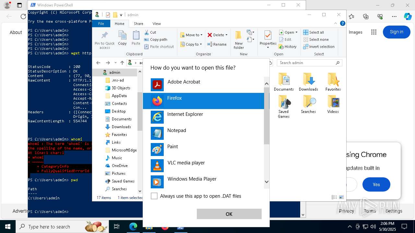
Task: Click the app list scroll down arrow
Action: pos(267,182)
